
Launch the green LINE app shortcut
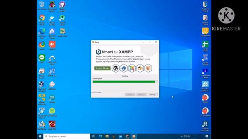[x=42, y=58]
